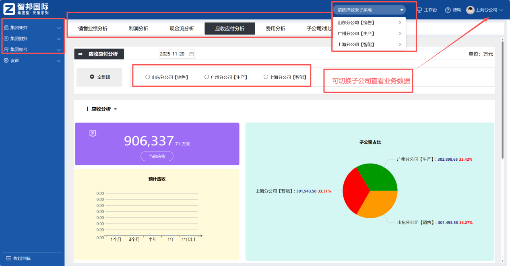This screenshot has width=510, height=266.
Task: Click the 当前应收 button
Action: click(x=157, y=156)
